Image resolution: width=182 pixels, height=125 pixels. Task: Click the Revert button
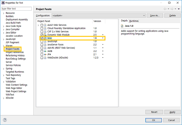(154, 112)
